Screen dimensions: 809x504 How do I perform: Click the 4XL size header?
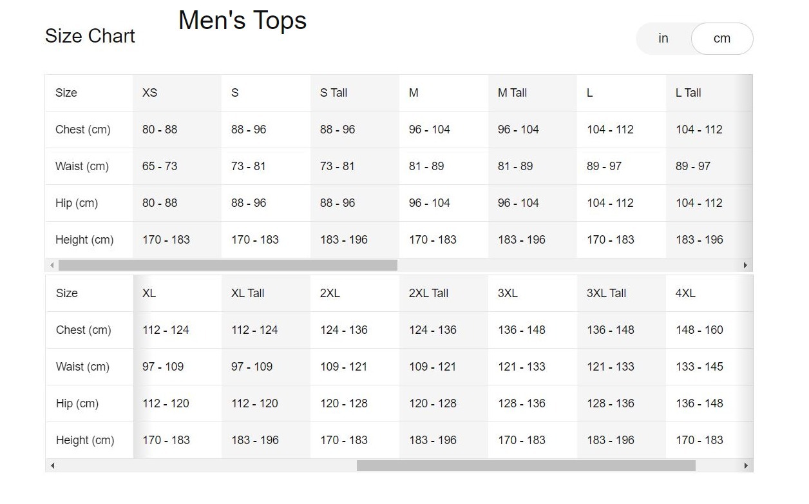point(685,293)
